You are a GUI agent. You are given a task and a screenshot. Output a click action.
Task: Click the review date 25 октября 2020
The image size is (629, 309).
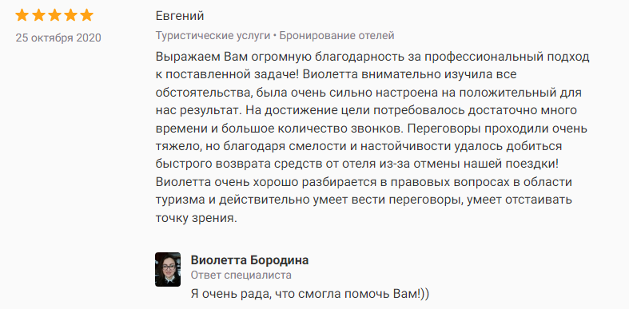(58, 38)
